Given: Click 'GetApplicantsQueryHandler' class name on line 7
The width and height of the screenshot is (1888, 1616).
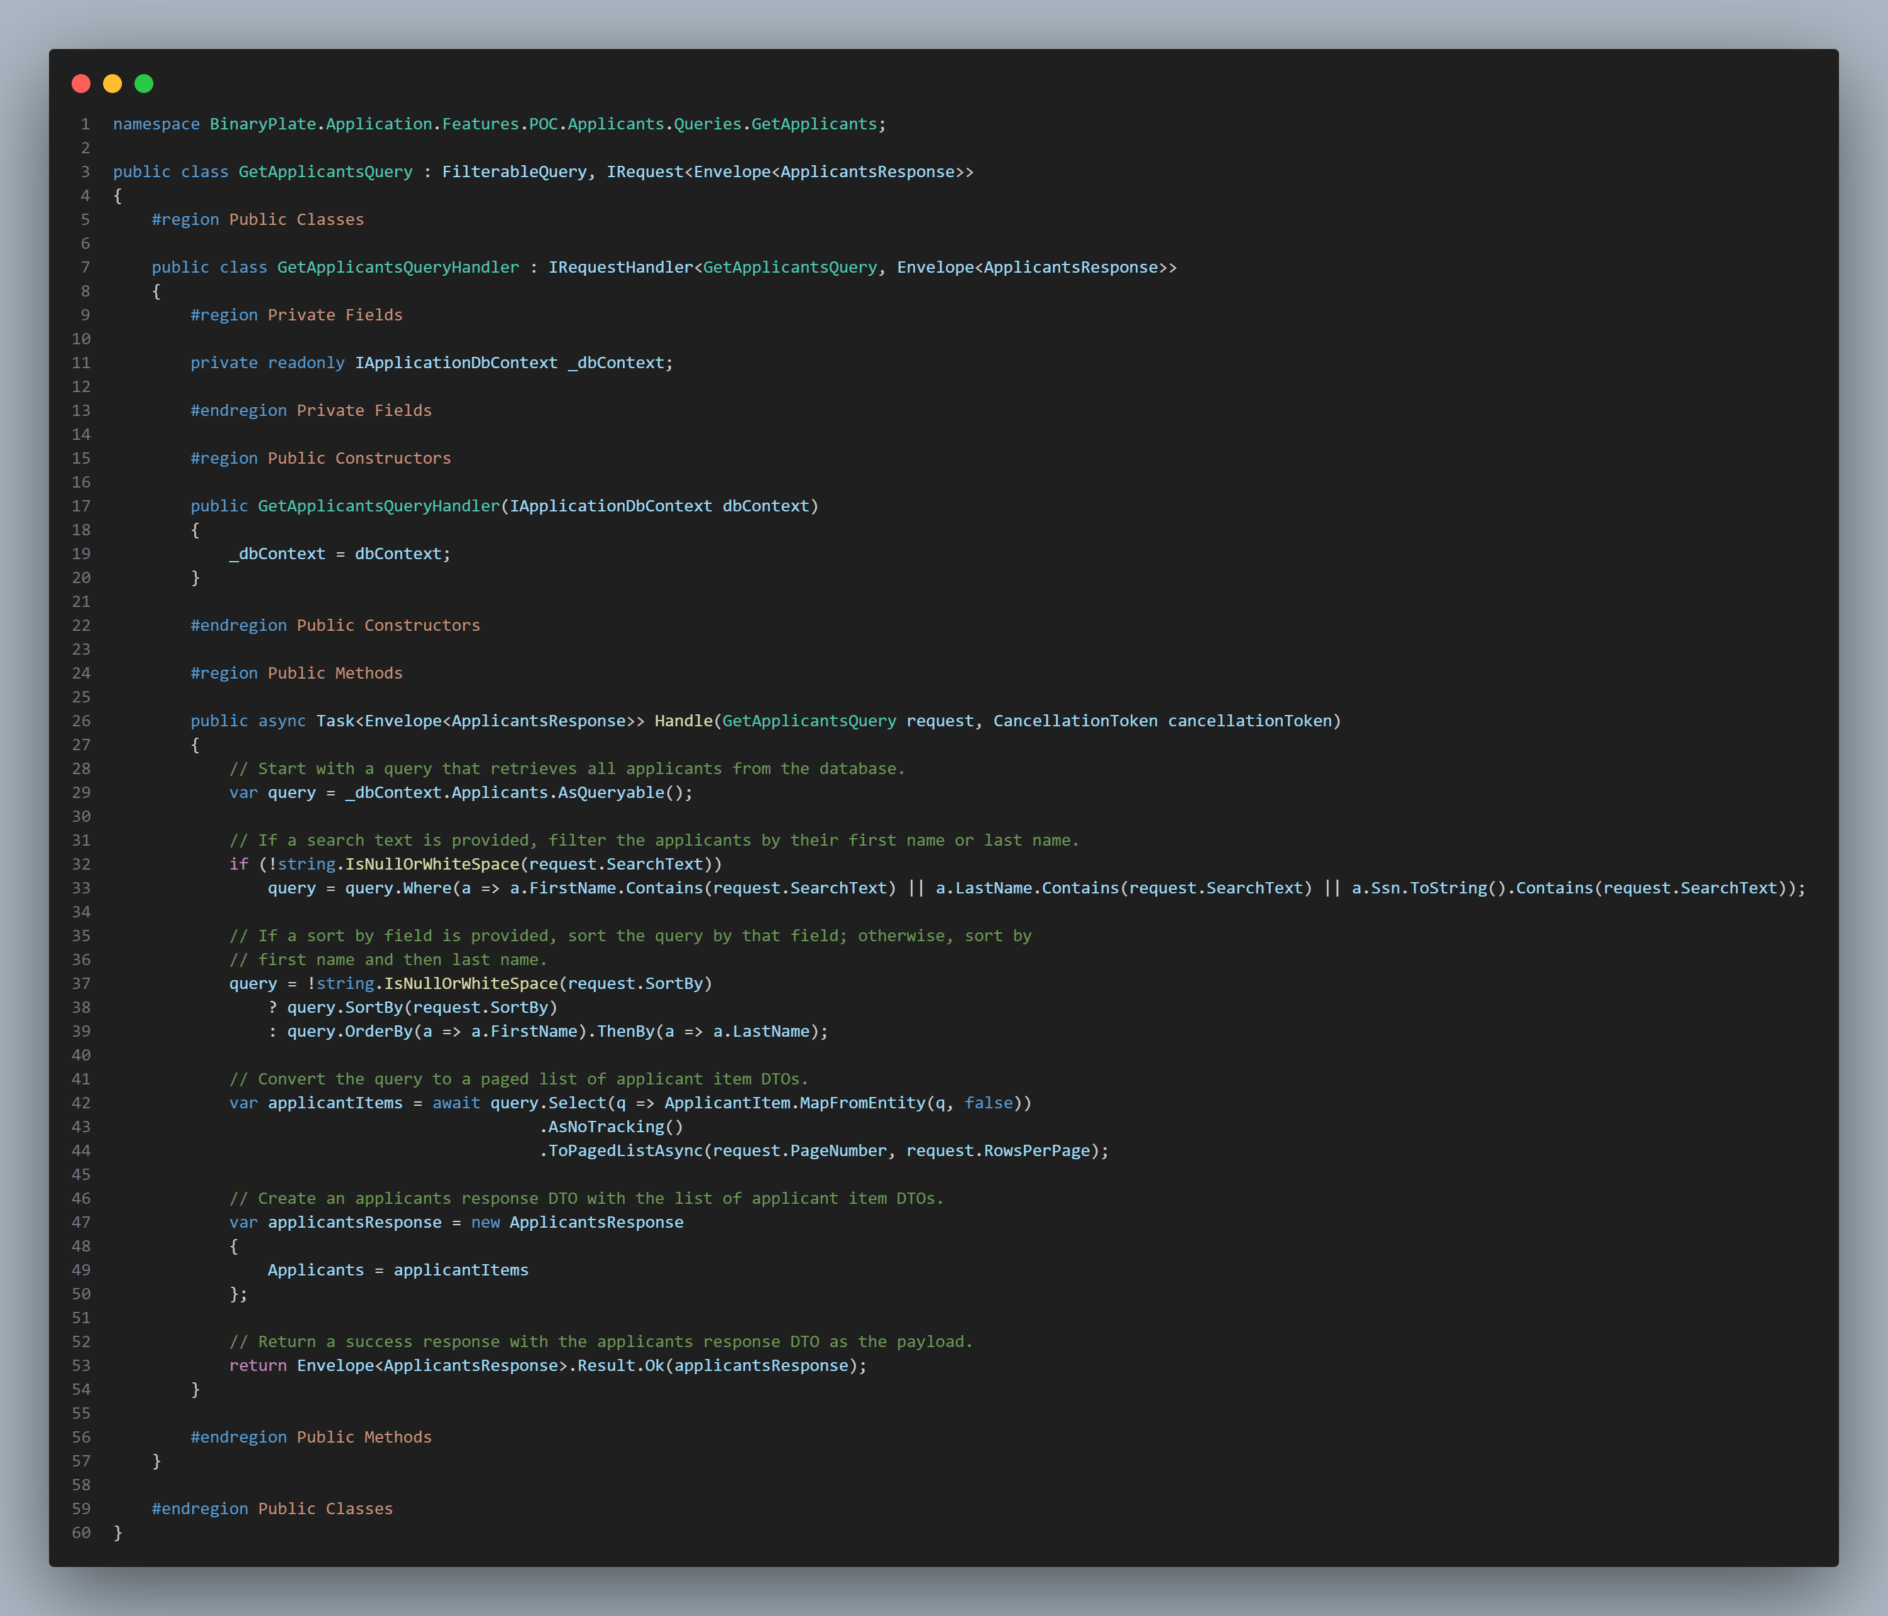Looking at the screenshot, I should (x=398, y=267).
